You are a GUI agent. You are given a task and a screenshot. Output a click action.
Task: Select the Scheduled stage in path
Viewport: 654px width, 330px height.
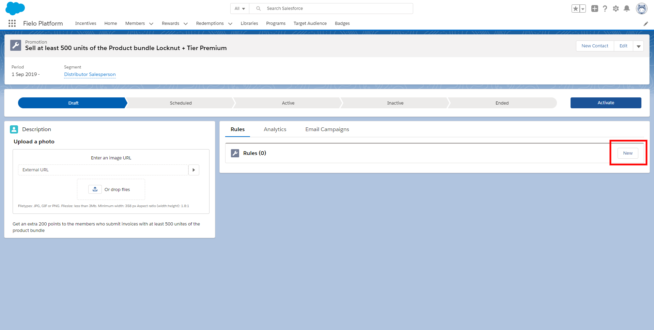click(x=181, y=103)
